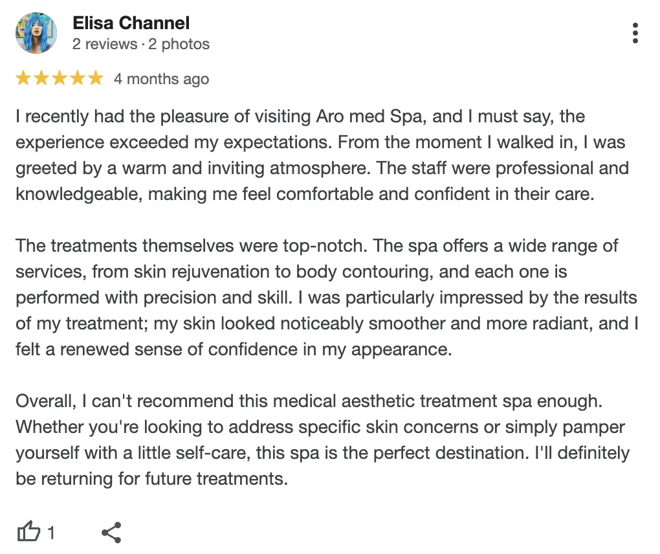Click the final paragraph beginning with "Overall"
The width and height of the screenshot is (660, 554).
(323, 440)
